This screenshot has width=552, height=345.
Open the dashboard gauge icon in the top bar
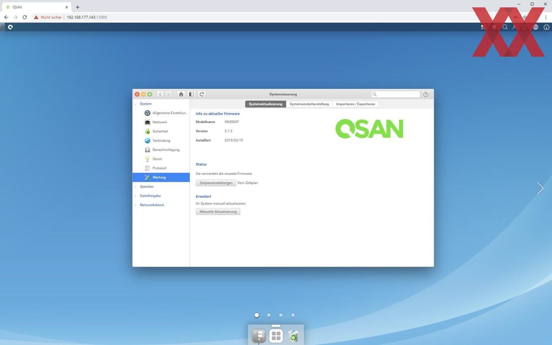point(546,27)
